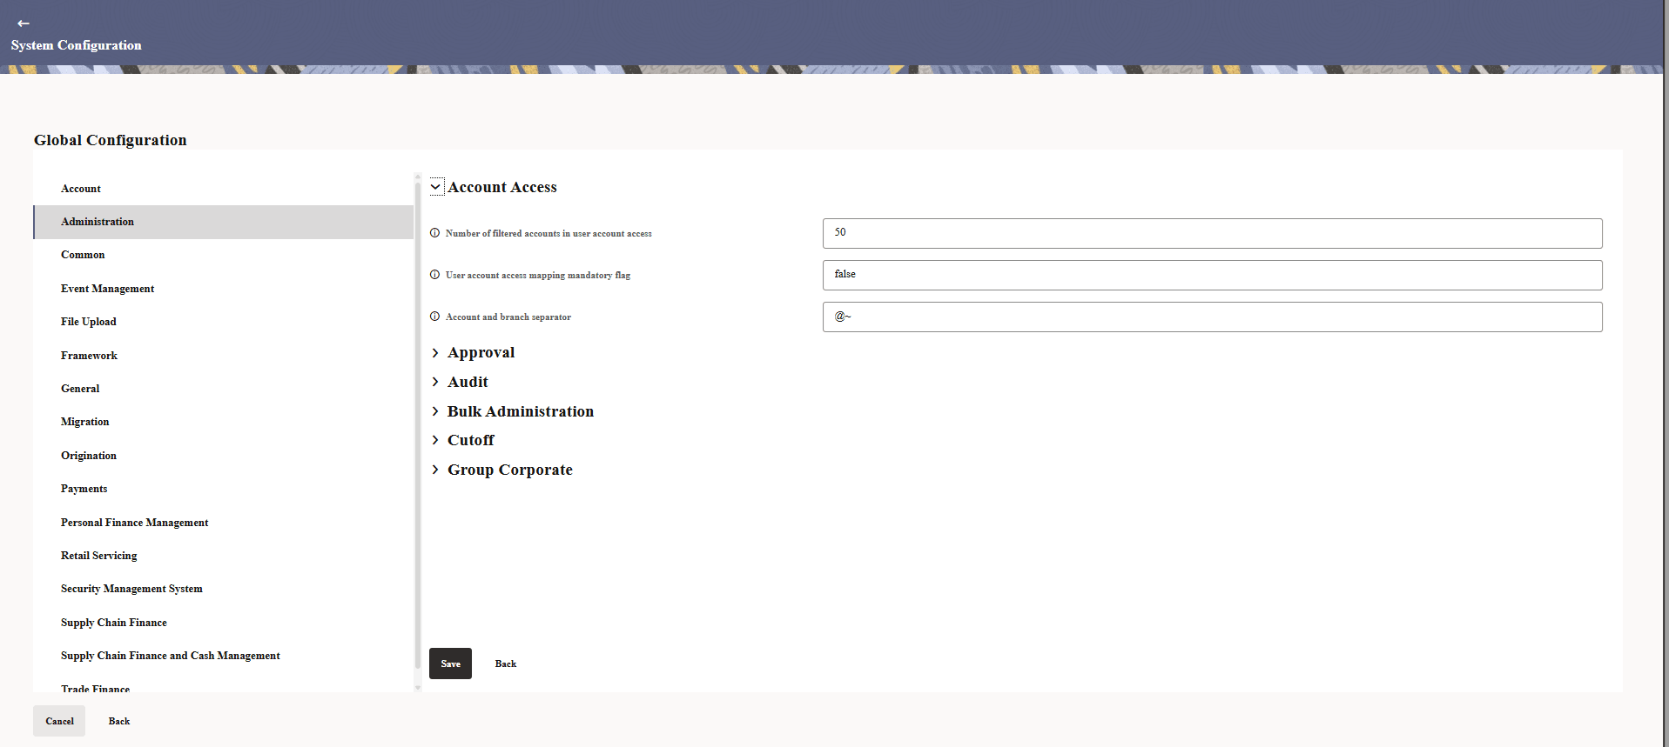The image size is (1669, 747).
Task: Open the Payments category
Action: coord(223,489)
